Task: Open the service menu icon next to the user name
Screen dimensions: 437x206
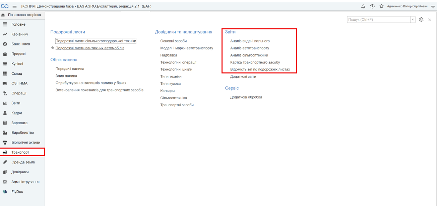Action: pos(433,6)
